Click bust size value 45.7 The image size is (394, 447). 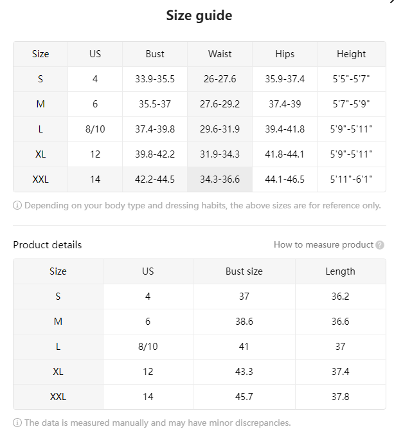point(244,397)
